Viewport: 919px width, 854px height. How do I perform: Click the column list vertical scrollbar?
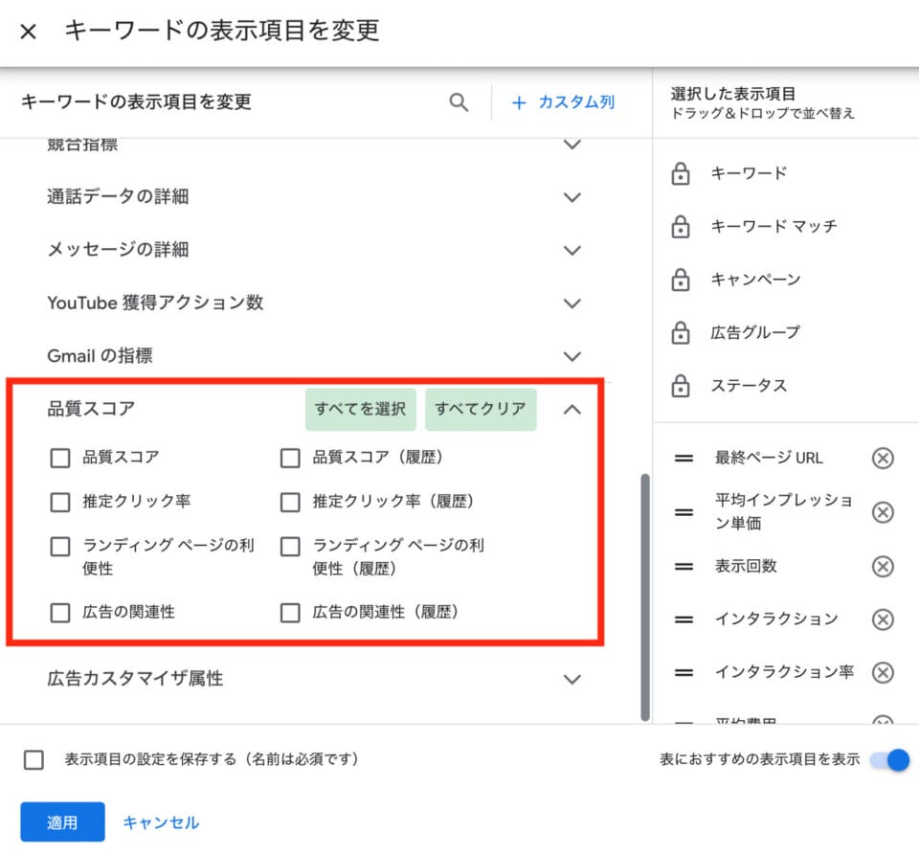coord(645,597)
